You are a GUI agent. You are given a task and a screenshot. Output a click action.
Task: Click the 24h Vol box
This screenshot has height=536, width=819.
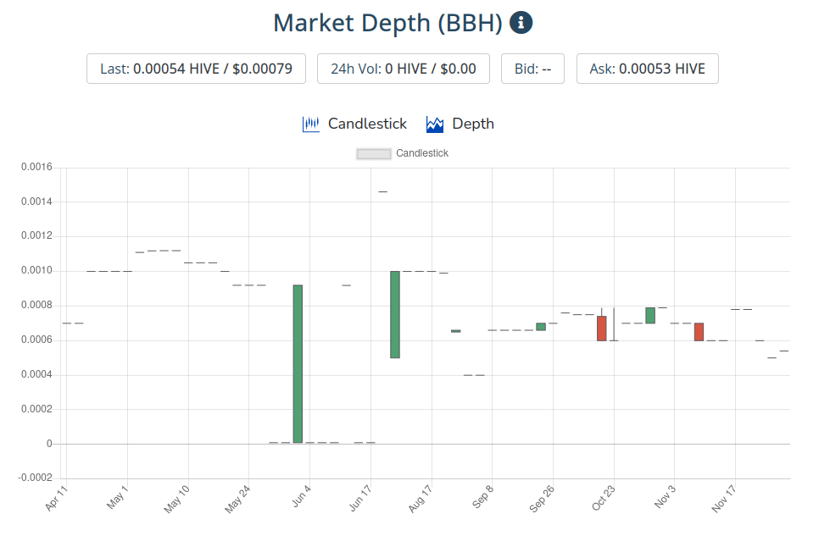[404, 69]
